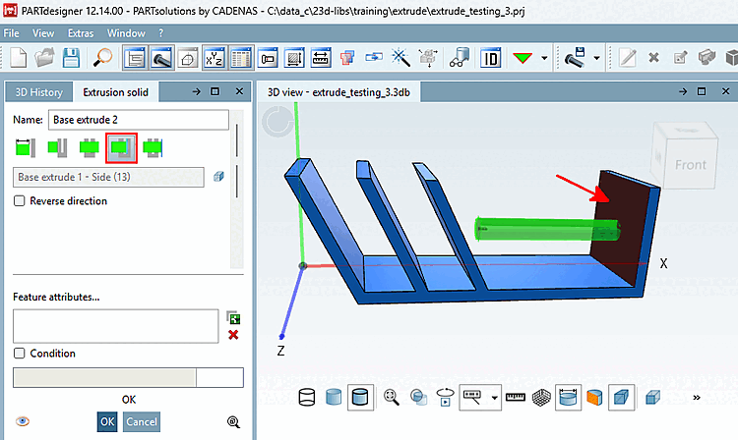738x440 pixels.
Task: Click the New document icon
Action: pos(19,58)
